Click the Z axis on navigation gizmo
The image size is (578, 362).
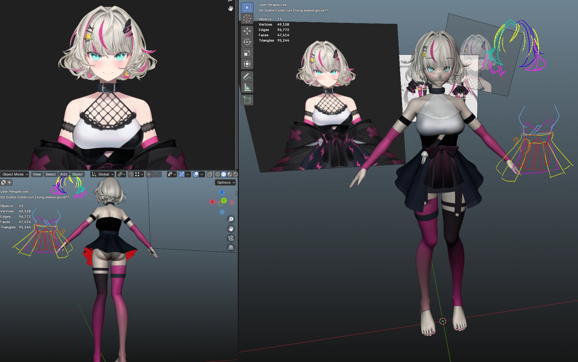tap(222, 192)
